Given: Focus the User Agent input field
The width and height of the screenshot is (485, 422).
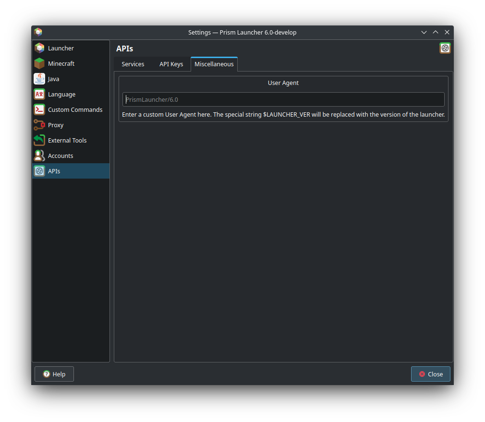Looking at the screenshot, I should pyautogui.click(x=283, y=99).
